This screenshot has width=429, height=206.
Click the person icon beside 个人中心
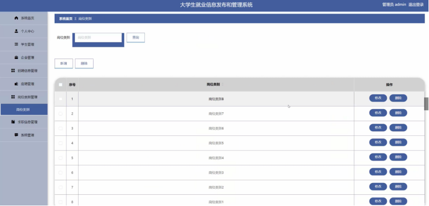[16, 31]
